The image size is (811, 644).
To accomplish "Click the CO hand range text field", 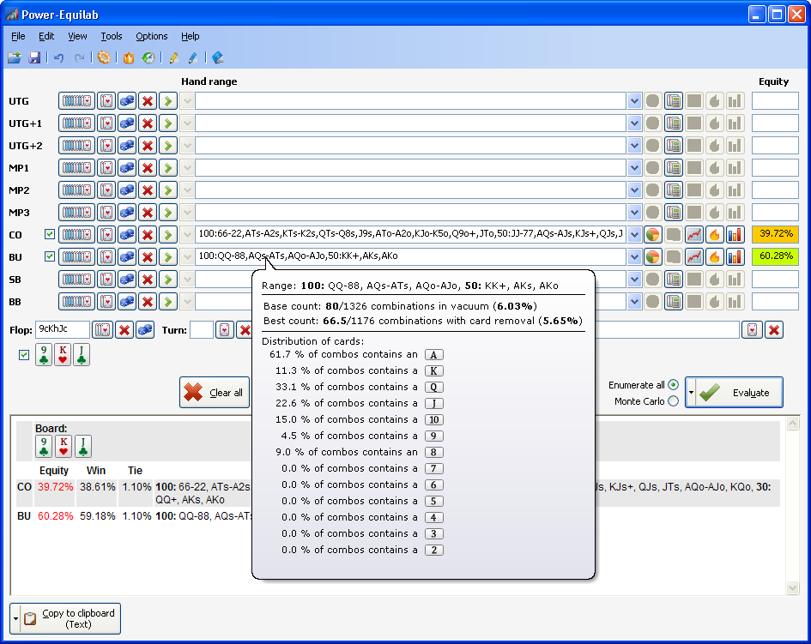I will tap(411, 234).
